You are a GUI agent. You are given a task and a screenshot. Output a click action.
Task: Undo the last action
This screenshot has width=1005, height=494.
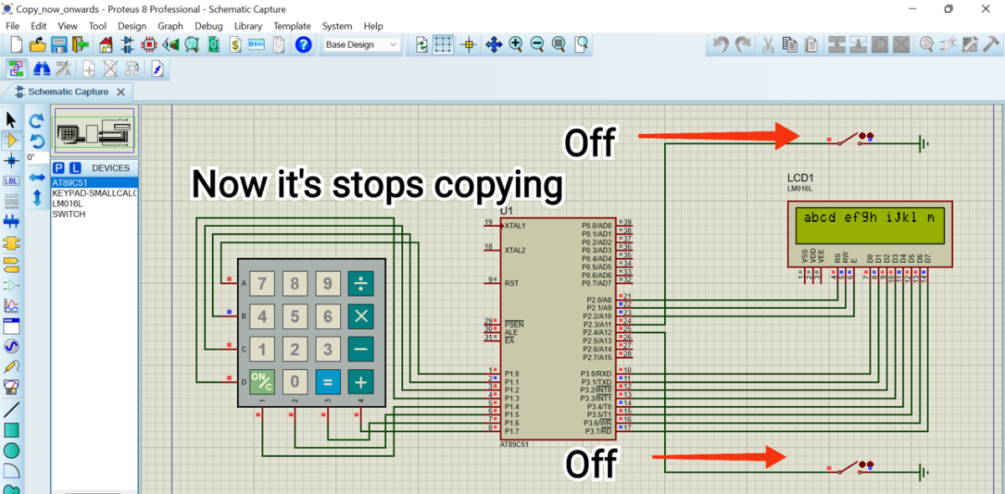tap(720, 45)
